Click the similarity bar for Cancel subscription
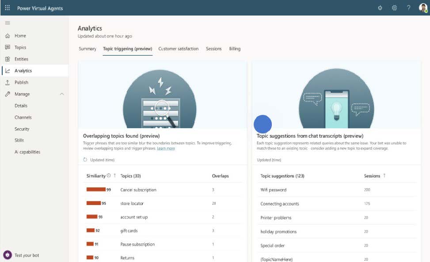Screen dimensions: 430x262 96,190
